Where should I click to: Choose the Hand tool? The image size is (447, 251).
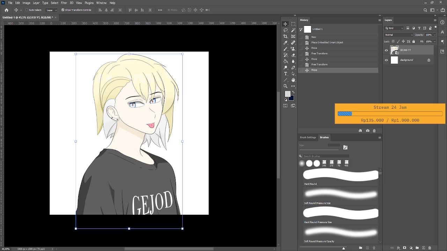click(x=293, y=80)
